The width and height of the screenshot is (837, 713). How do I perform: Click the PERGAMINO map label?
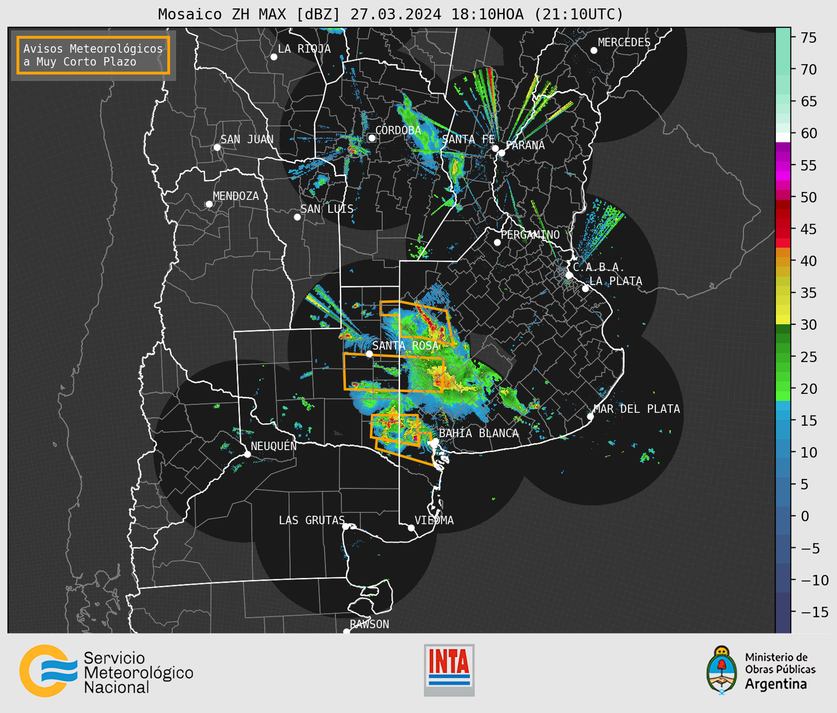[530, 235]
